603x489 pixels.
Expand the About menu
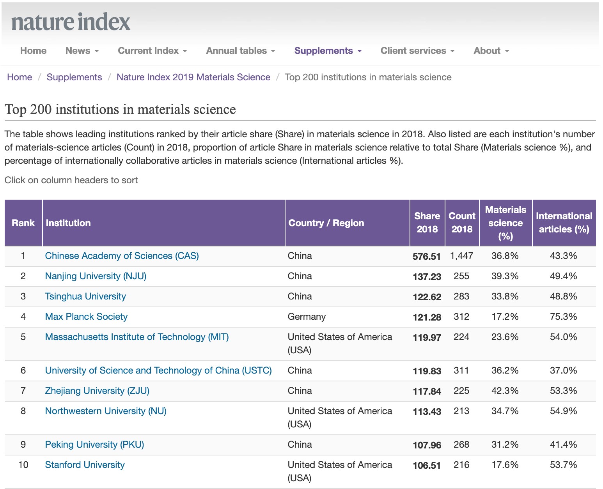point(491,51)
